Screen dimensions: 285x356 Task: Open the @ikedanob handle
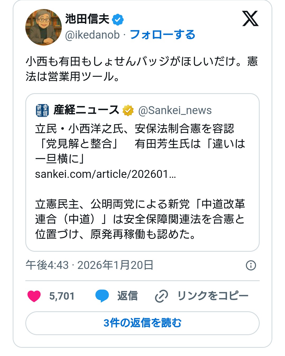tap(92, 35)
